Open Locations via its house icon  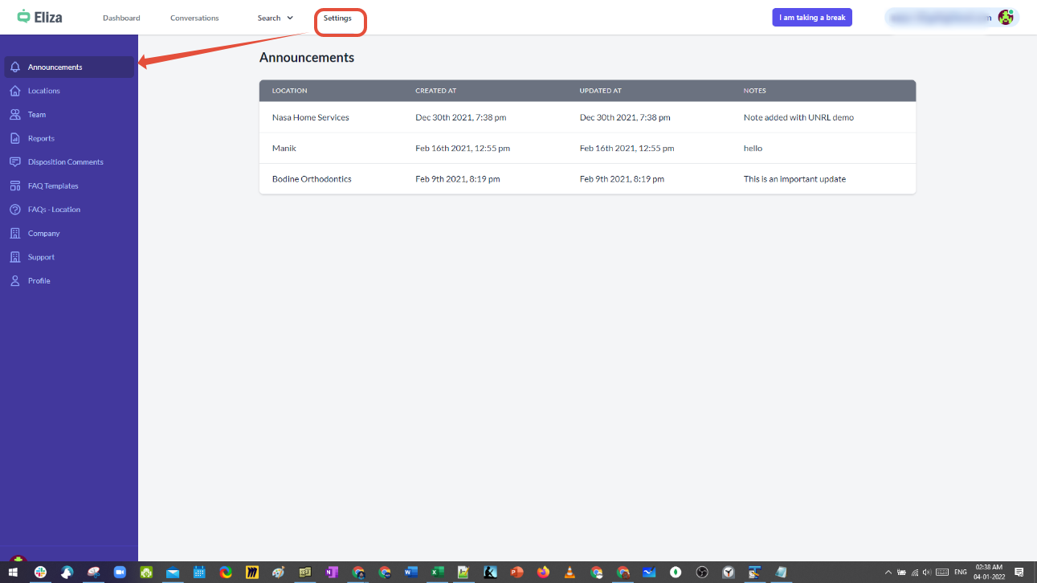tap(15, 91)
